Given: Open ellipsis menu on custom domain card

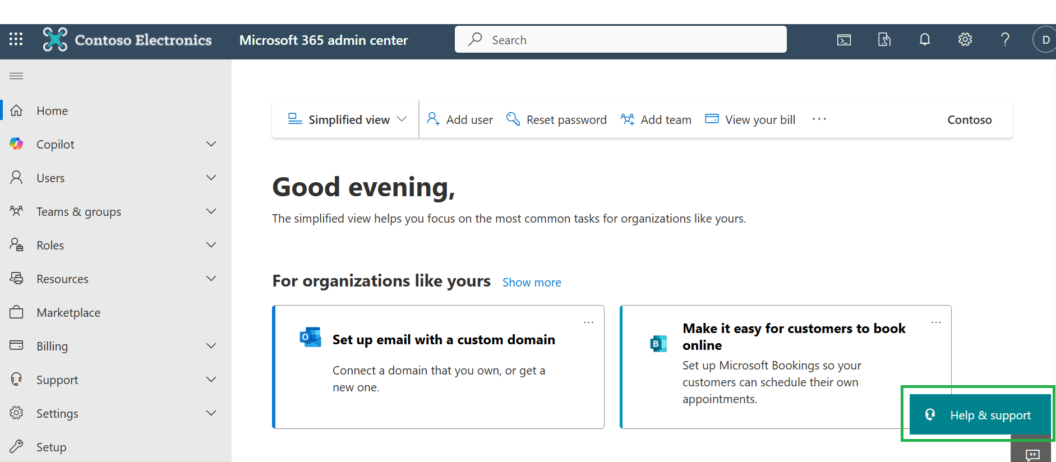Looking at the screenshot, I should (588, 322).
